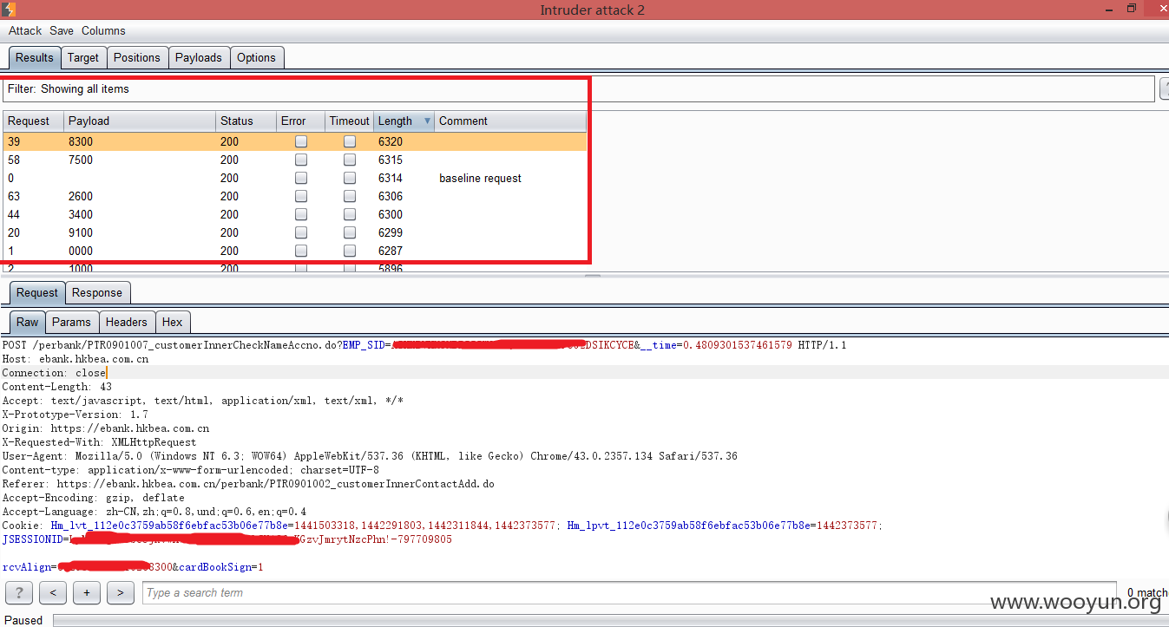Viewport: 1169px width, 627px height.
Task: Click length value 6287
Action: pos(391,251)
